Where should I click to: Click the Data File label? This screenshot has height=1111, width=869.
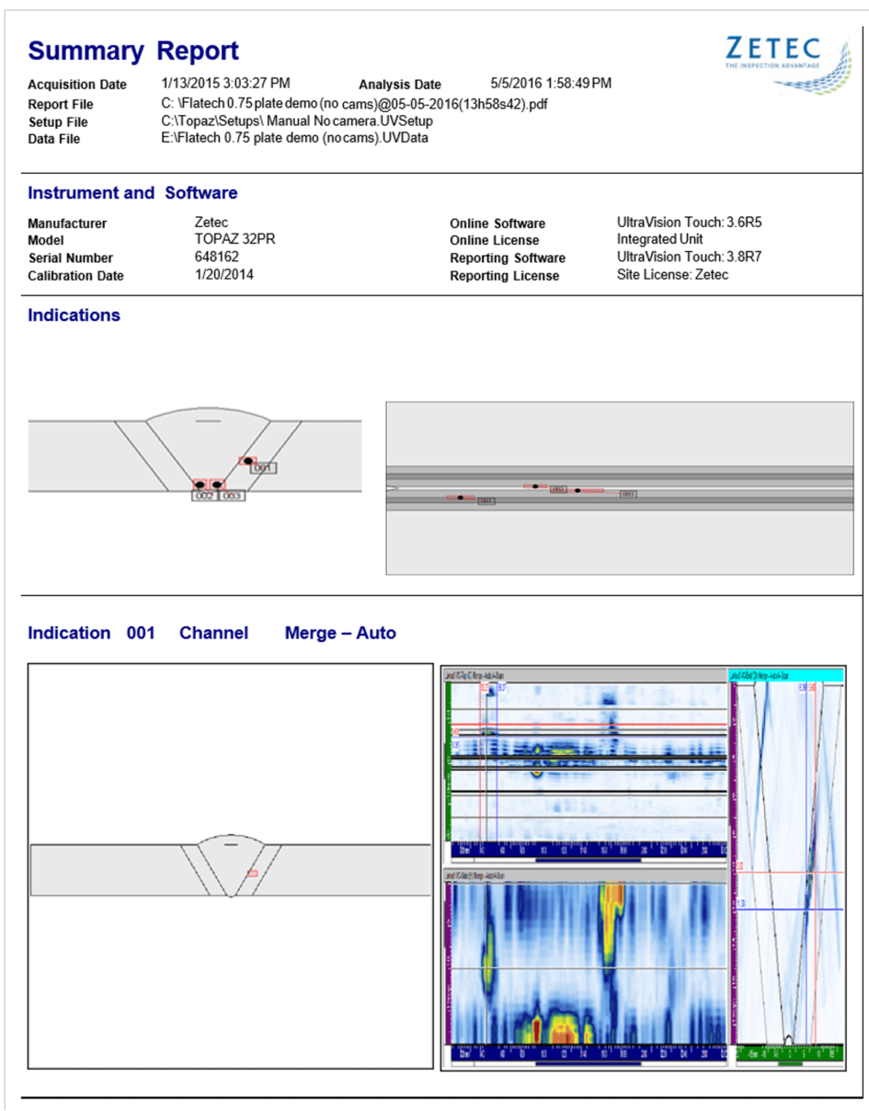click(54, 140)
